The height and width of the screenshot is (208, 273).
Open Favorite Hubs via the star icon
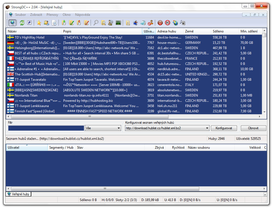click(x=39, y=23)
